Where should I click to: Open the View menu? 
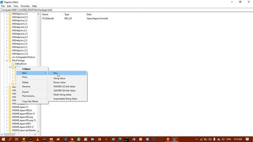[x=16, y=6]
